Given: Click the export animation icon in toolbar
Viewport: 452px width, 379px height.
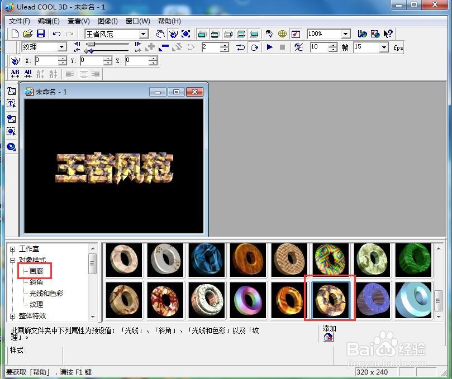Looking at the screenshot, I should (x=362, y=34).
